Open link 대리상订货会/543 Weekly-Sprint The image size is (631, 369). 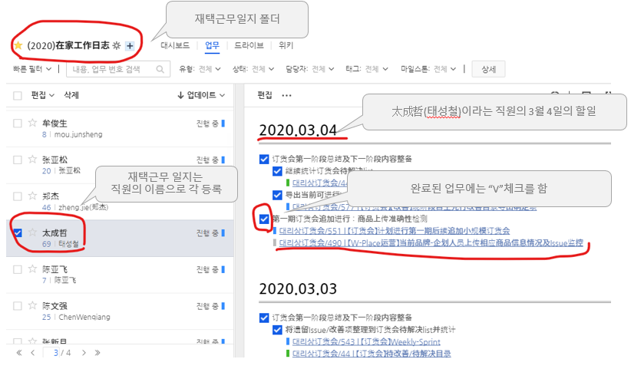click(366, 342)
